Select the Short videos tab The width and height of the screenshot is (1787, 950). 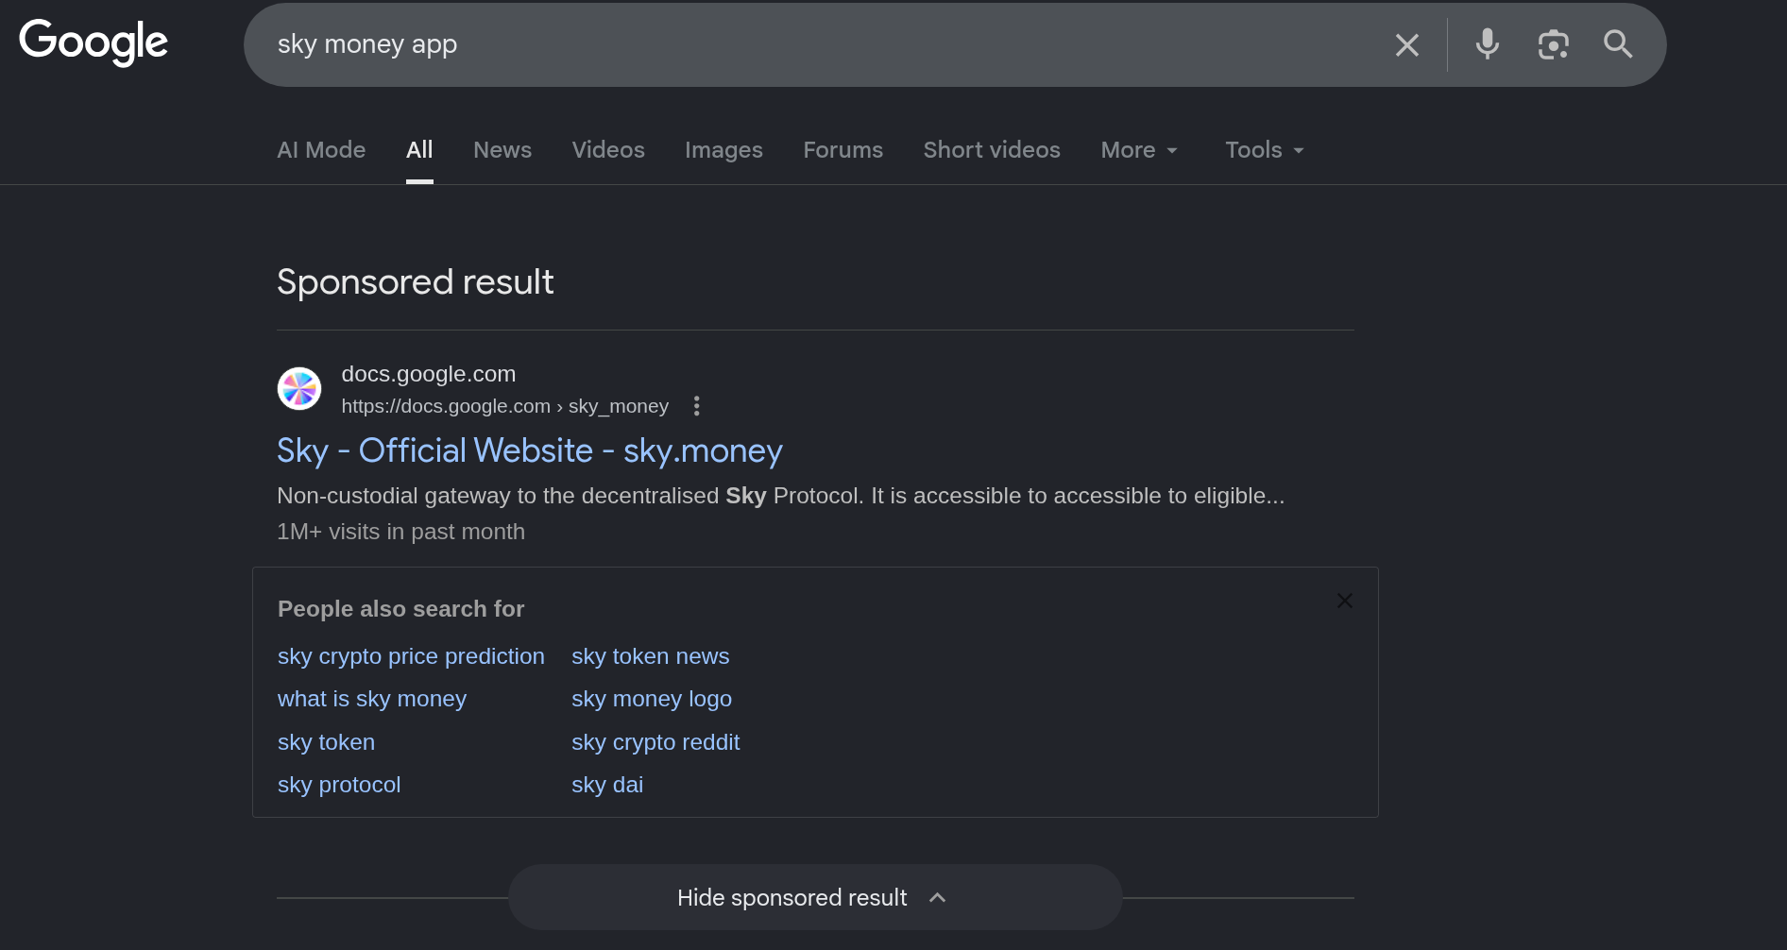pyautogui.click(x=991, y=150)
